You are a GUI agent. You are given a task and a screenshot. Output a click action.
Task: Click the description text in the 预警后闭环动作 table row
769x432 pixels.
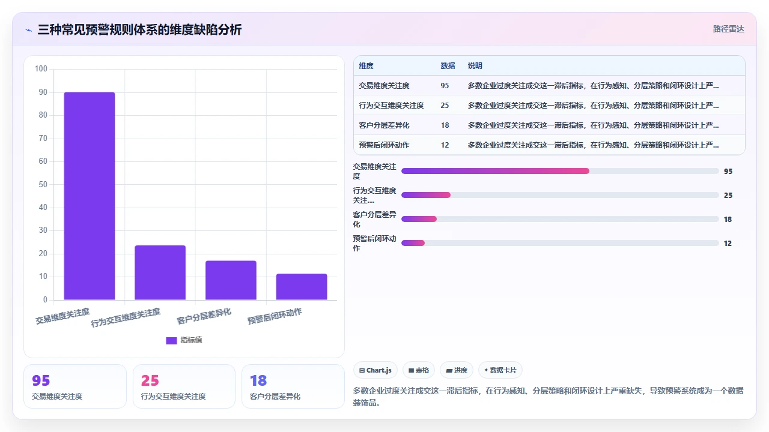(594, 145)
